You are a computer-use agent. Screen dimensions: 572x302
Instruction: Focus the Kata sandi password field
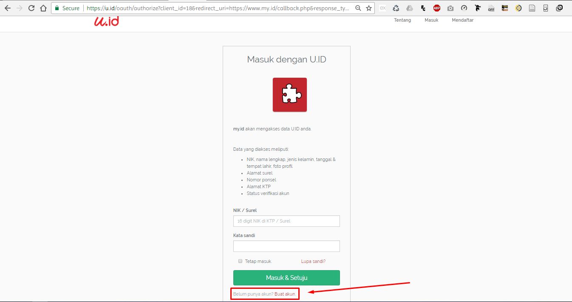coord(286,246)
